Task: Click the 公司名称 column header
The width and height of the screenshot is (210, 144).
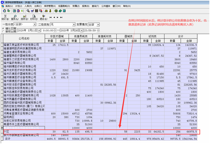Action: pyautogui.click(x=24, y=39)
